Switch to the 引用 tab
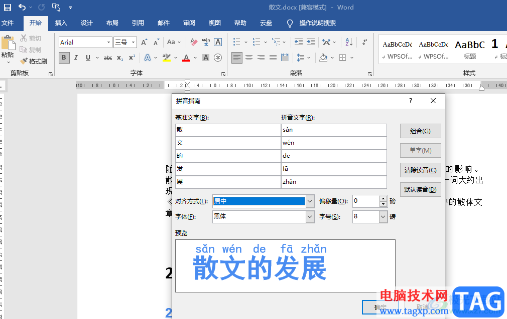 (138, 23)
